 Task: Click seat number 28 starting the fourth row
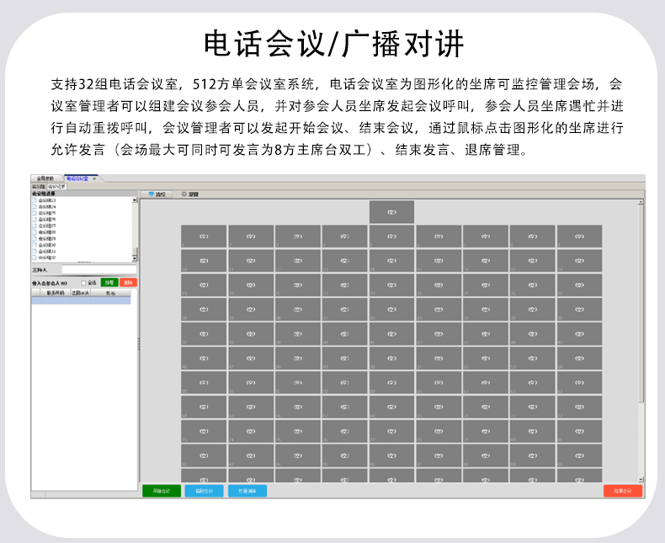click(x=204, y=310)
